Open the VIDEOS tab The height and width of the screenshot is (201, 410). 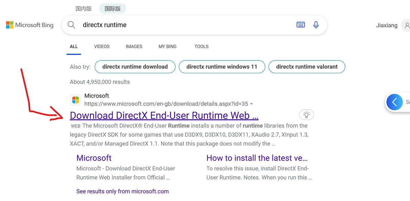(102, 46)
